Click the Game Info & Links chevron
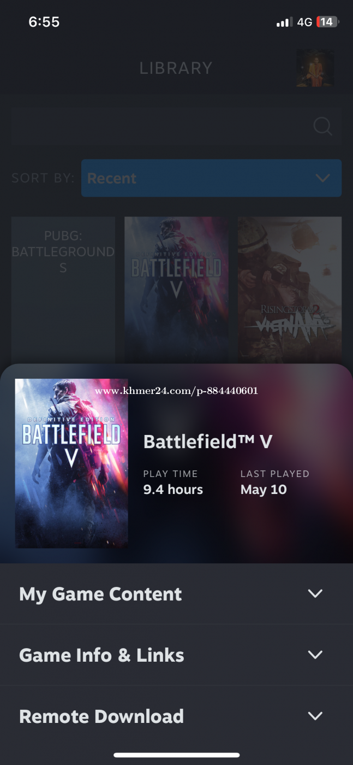This screenshot has width=353, height=765. coord(315,655)
